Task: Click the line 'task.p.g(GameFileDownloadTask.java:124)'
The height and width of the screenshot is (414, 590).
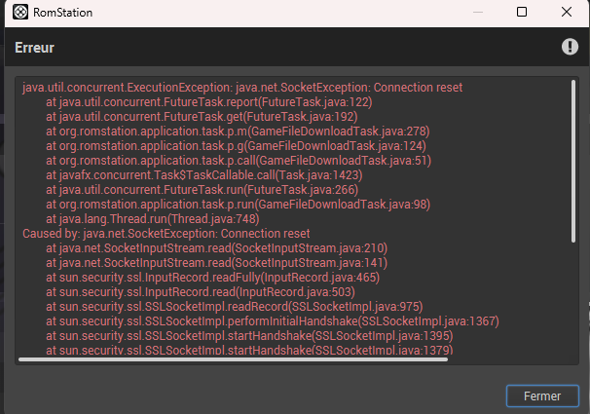Action: point(236,146)
